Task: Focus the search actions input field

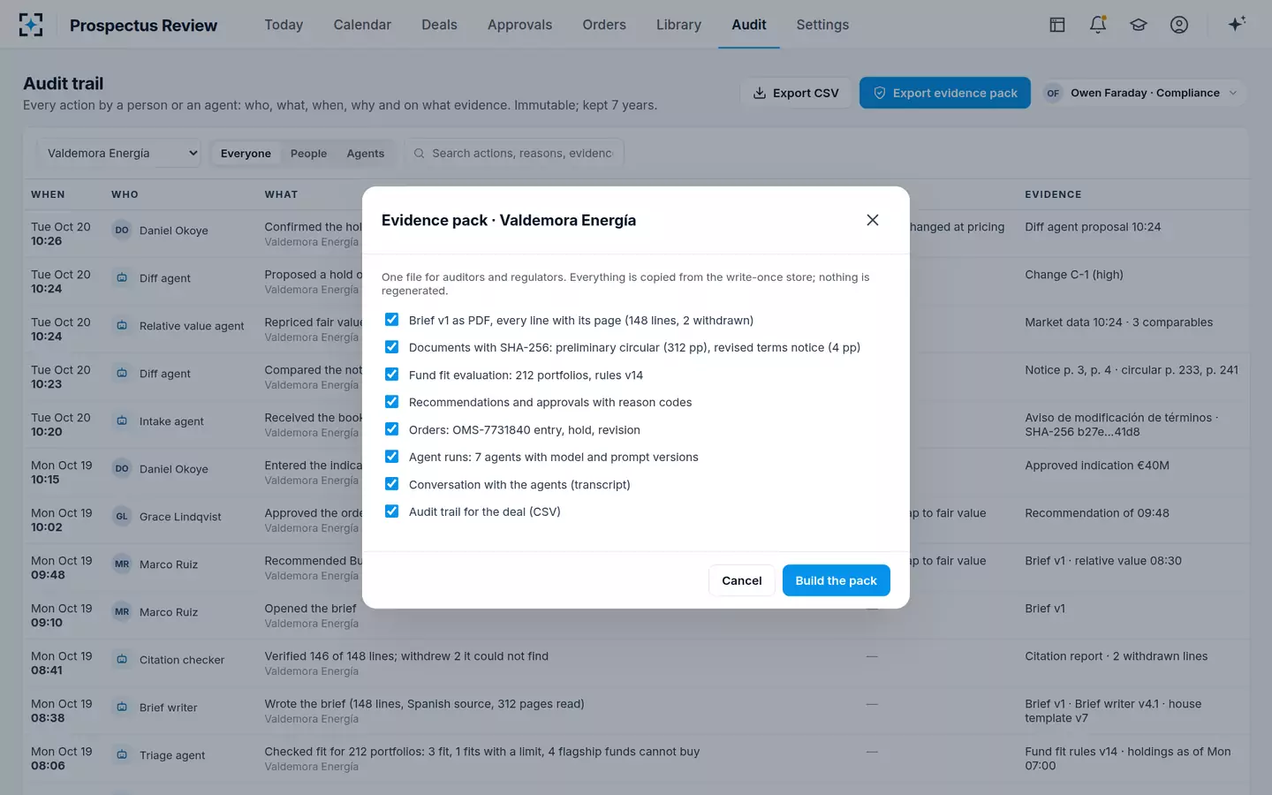Action: click(x=514, y=153)
